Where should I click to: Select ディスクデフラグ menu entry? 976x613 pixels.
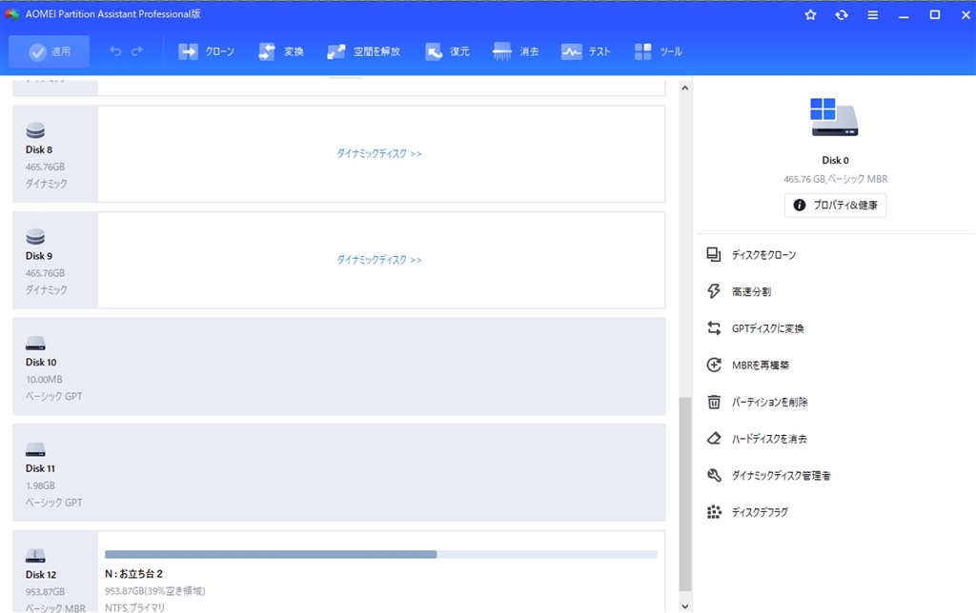pyautogui.click(x=760, y=512)
